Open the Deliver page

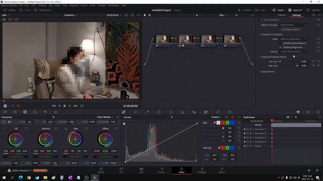[x=222, y=170]
